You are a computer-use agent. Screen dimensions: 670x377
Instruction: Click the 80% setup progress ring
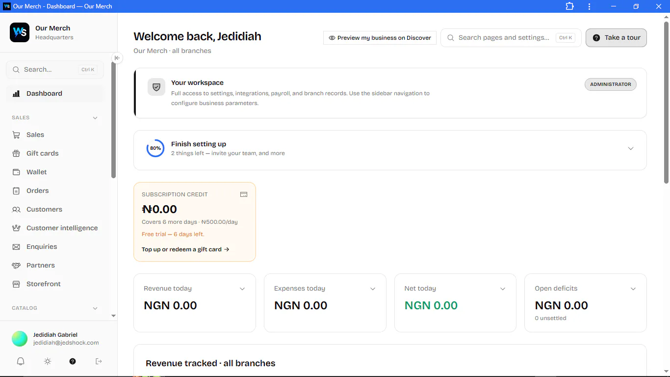155,148
